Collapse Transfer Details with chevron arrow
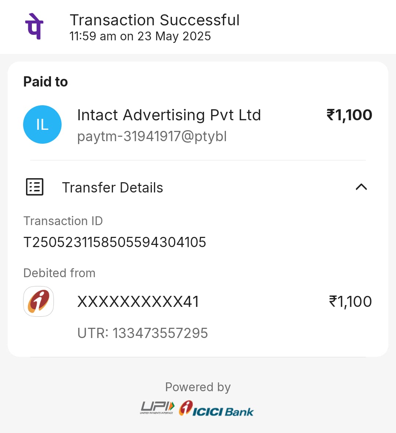 tap(361, 187)
